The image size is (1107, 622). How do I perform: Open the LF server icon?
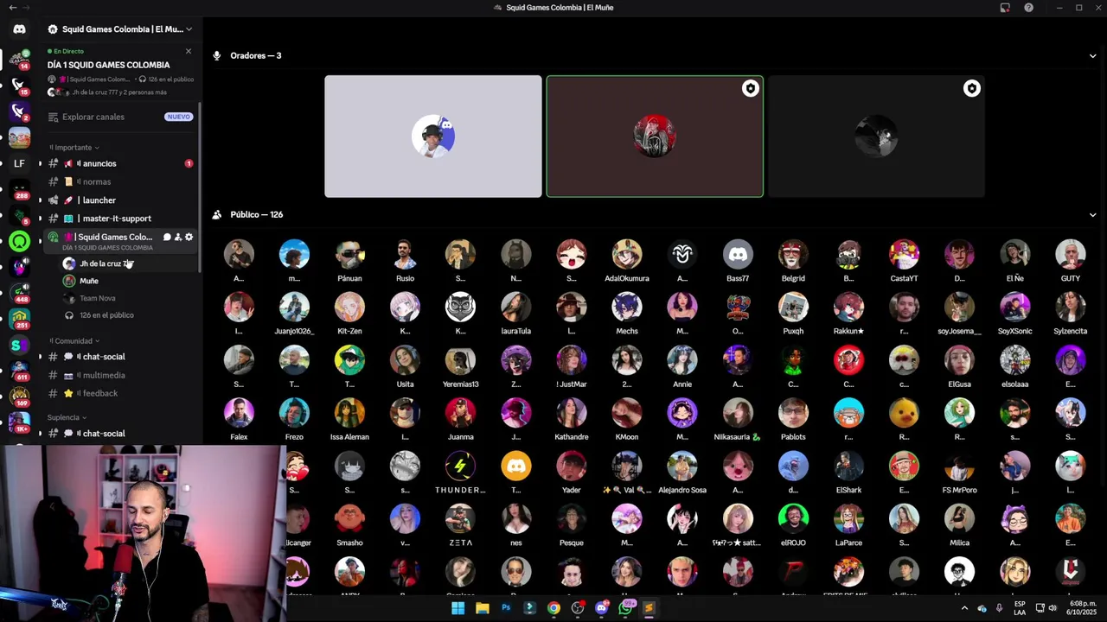[19, 163]
